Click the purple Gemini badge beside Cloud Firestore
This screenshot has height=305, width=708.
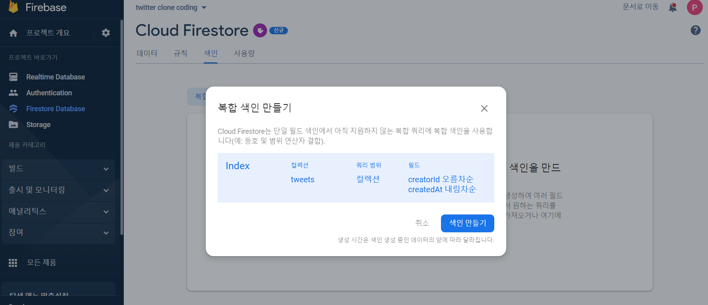pos(260,30)
